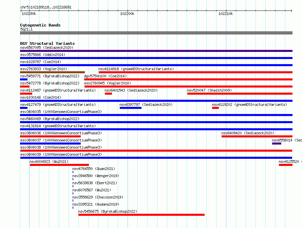Open the dgv5750n100 (Coe2014) variant label
The height and width of the screenshot is (228, 302).
[x=105, y=76]
